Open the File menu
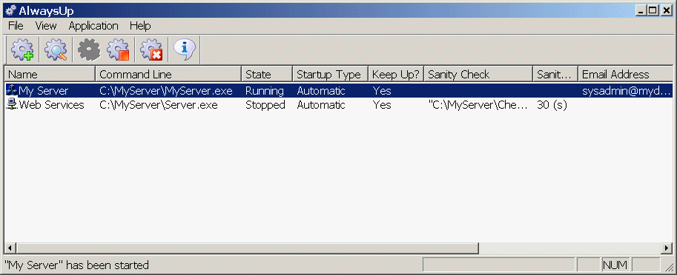This screenshot has width=677, height=275. coord(16,26)
